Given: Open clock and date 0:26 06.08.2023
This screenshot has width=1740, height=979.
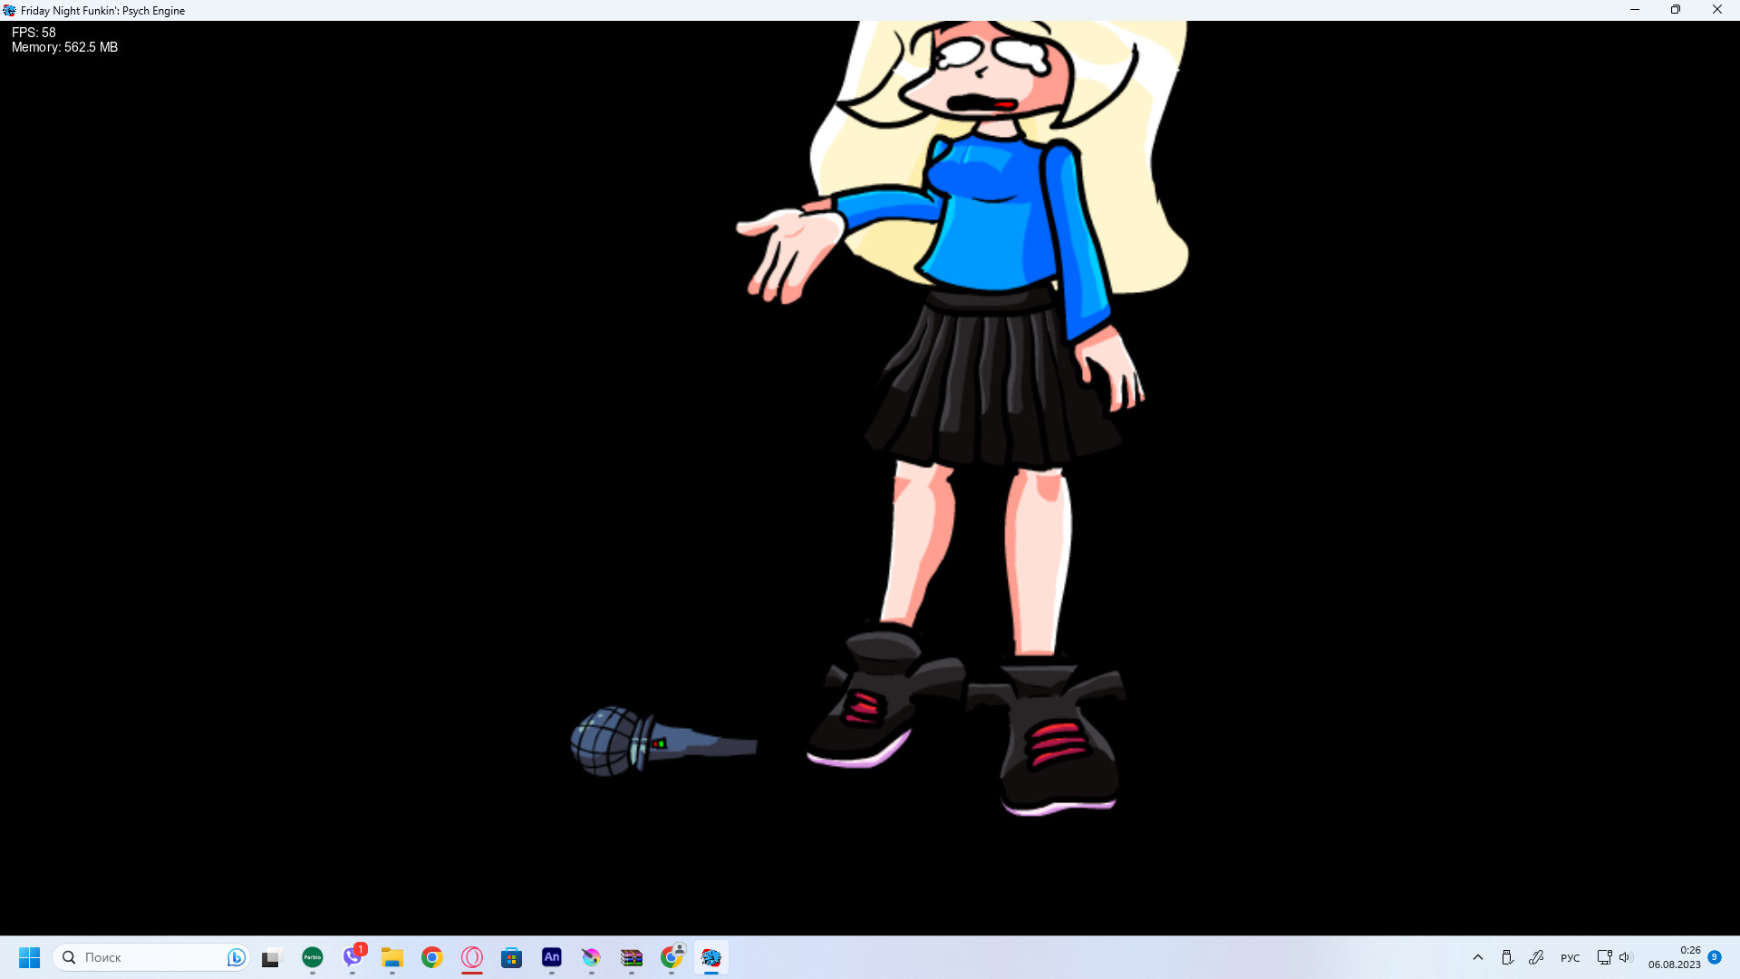Looking at the screenshot, I should click(x=1674, y=957).
